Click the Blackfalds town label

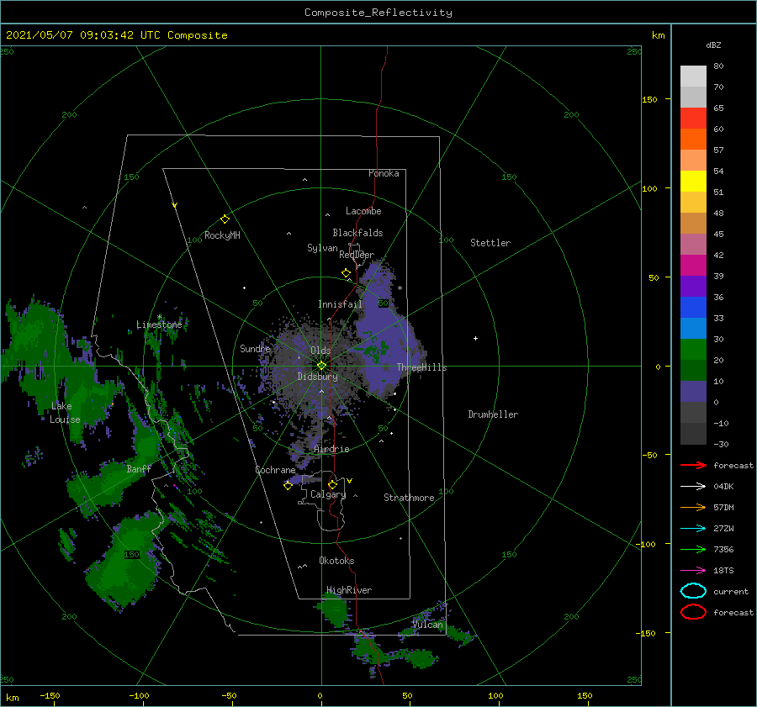coord(357,233)
